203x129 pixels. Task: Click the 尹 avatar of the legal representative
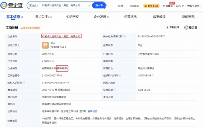(45, 45)
